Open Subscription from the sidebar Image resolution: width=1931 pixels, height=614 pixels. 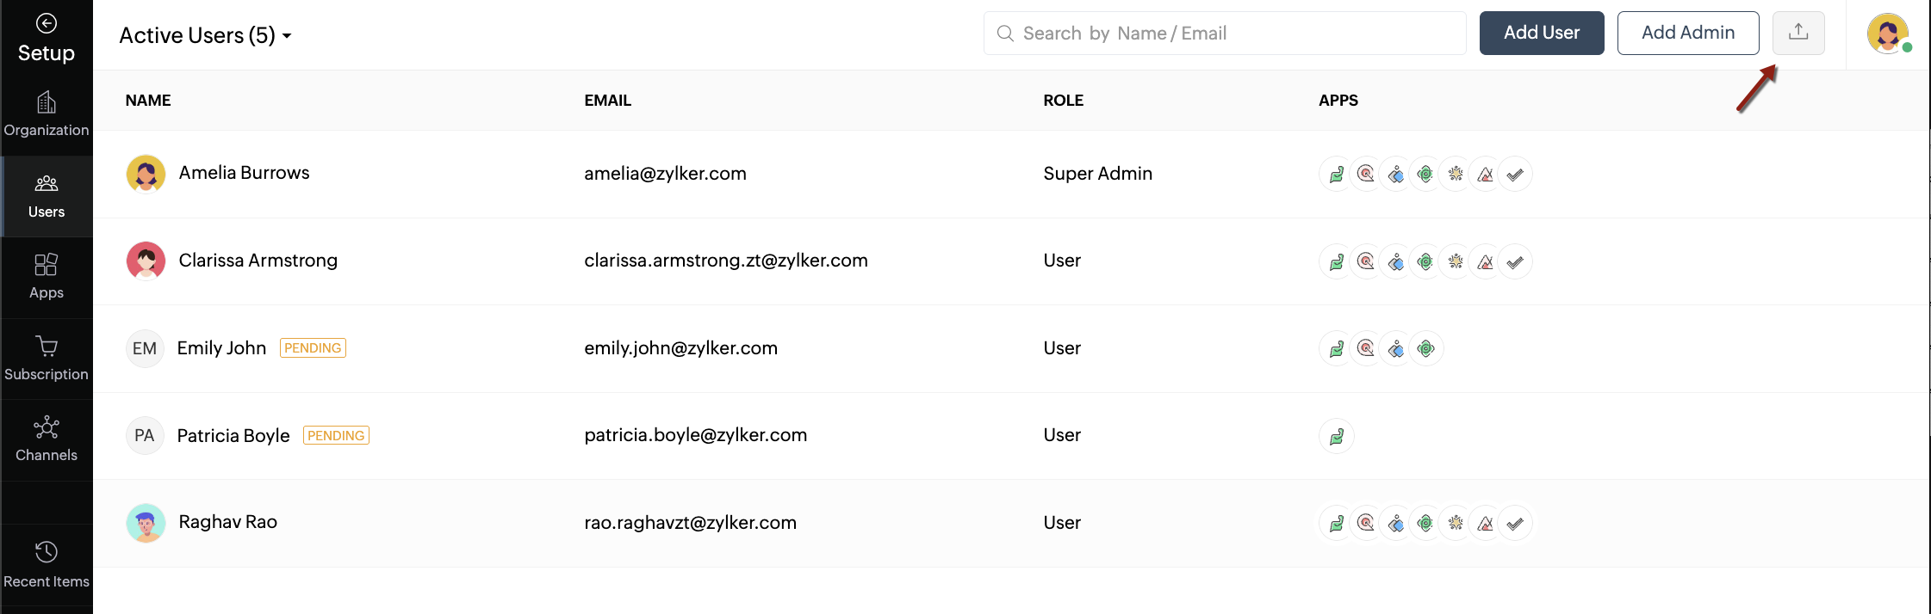pyautogui.click(x=47, y=359)
